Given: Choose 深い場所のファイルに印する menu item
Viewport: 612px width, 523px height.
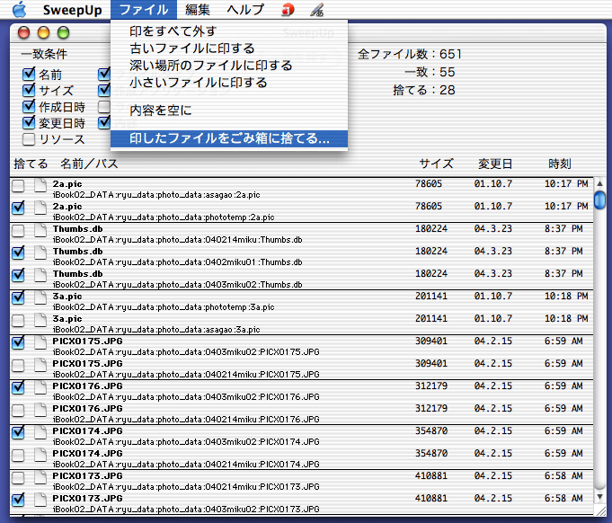Looking at the screenshot, I should click(x=229, y=66).
